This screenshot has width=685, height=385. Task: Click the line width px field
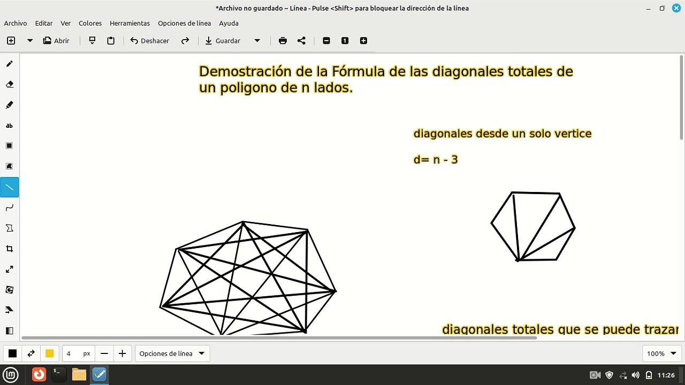pos(78,353)
